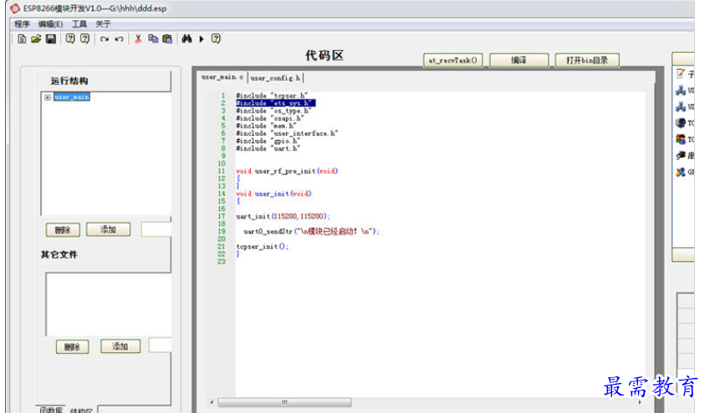
Task: Click the 打开bin目录 button
Action: point(587,60)
